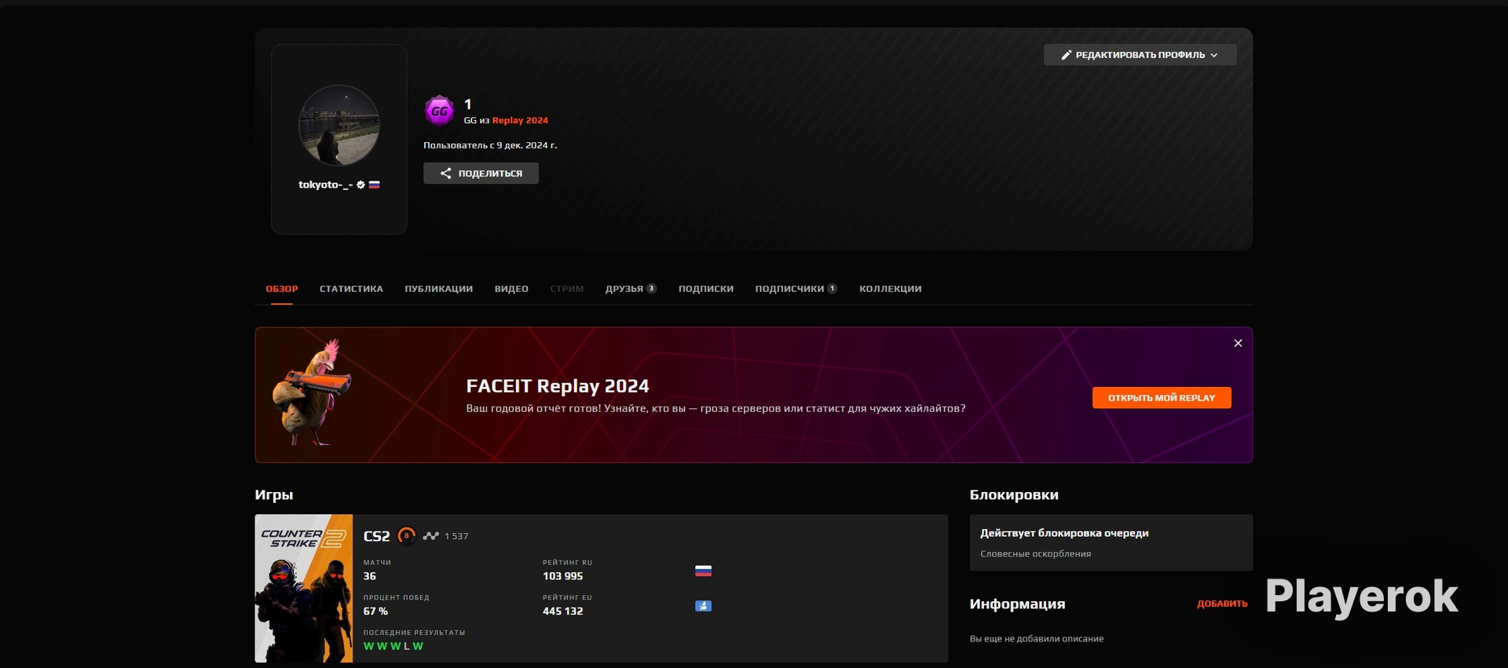Switch to the Подписки tab
The image size is (1508, 668).
coord(706,289)
